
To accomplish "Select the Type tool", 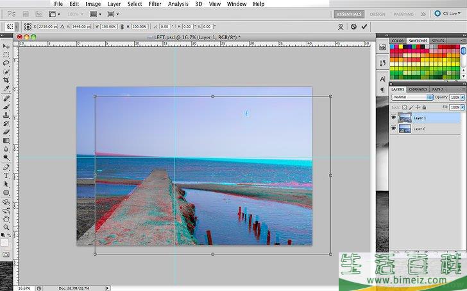I will click(6, 175).
